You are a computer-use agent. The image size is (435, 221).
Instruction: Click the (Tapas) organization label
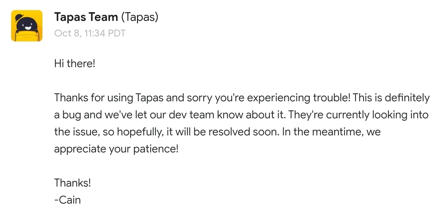coord(139,17)
